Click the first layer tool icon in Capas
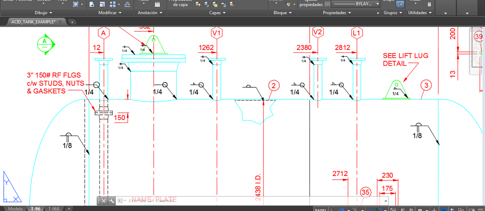Image resolution: width=485 pixels, height=211 pixels. (198, 4)
